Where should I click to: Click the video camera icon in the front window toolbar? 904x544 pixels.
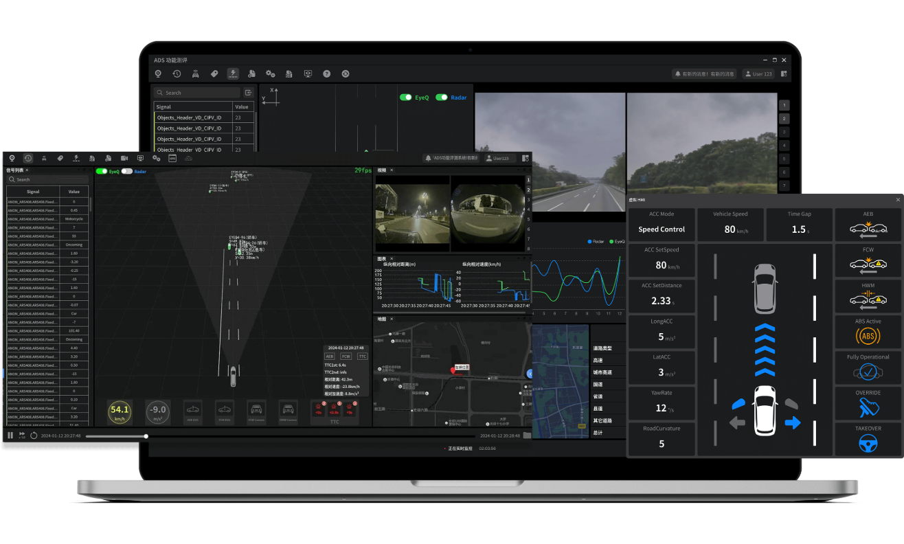pos(124,158)
